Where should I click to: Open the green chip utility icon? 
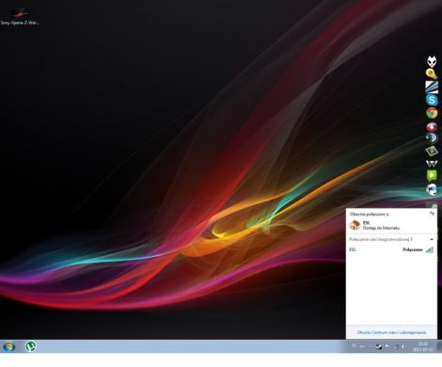point(432,152)
